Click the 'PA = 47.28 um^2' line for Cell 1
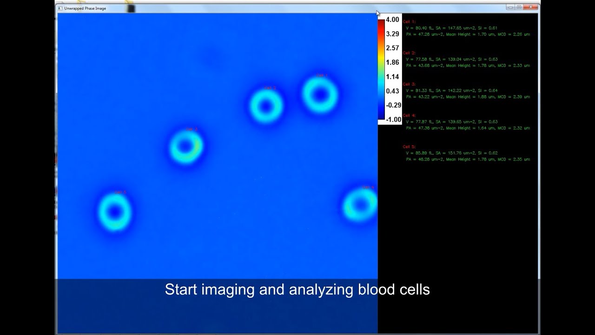This screenshot has height=335, width=595. pyautogui.click(x=468, y=34)
